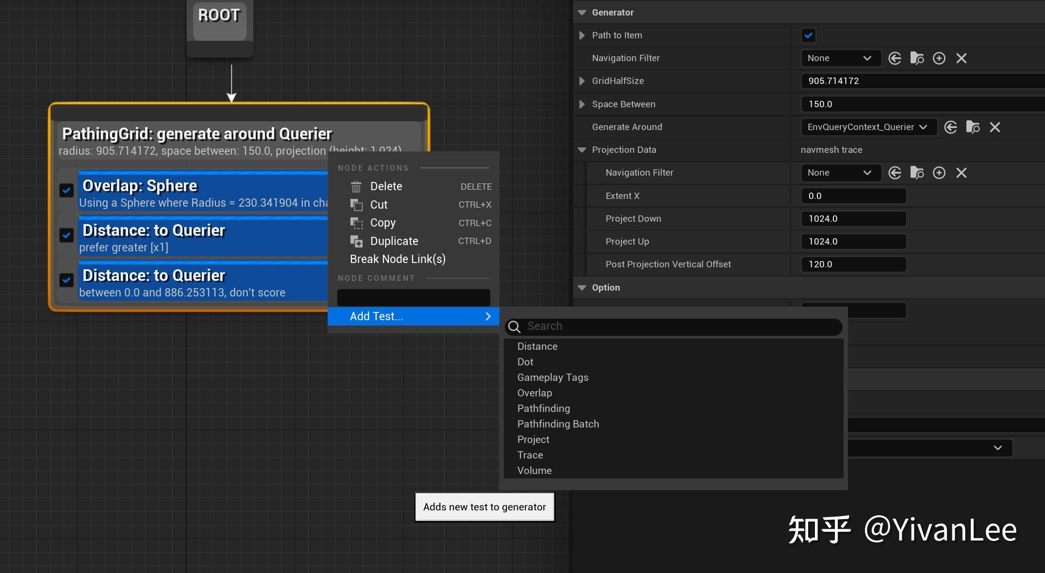Select Pathfinding Batch from the Add Test list
Screen dimensions: 1045x573
coord(558,424)
